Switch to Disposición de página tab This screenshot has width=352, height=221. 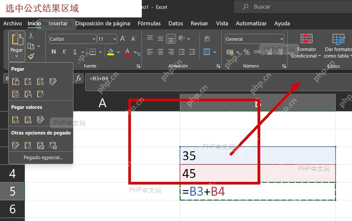click(103, 23)
